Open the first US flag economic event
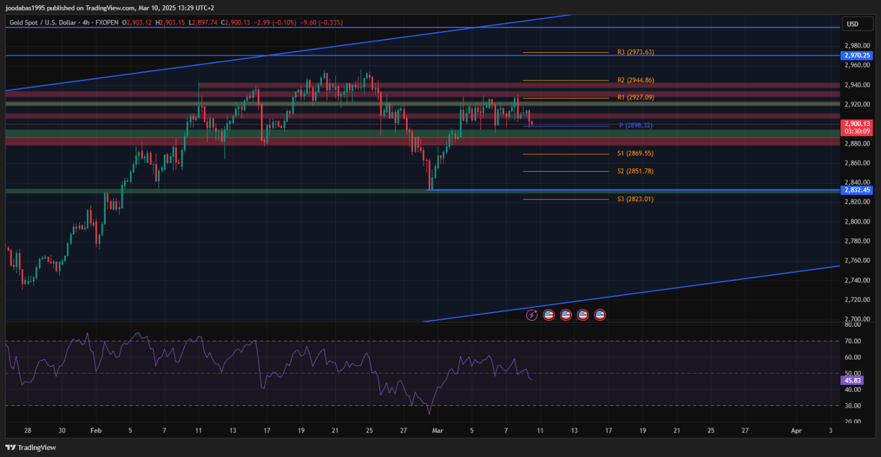 (549, 315)
